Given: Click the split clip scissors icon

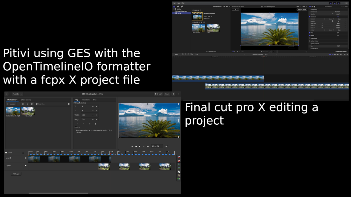Looking at the screenshot, I should [179, 157].
